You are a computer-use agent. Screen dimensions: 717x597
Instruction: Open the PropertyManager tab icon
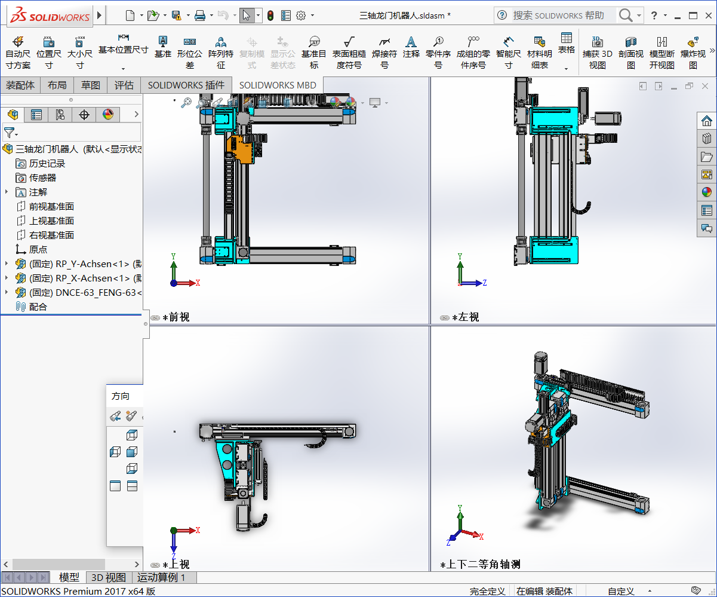36,115
